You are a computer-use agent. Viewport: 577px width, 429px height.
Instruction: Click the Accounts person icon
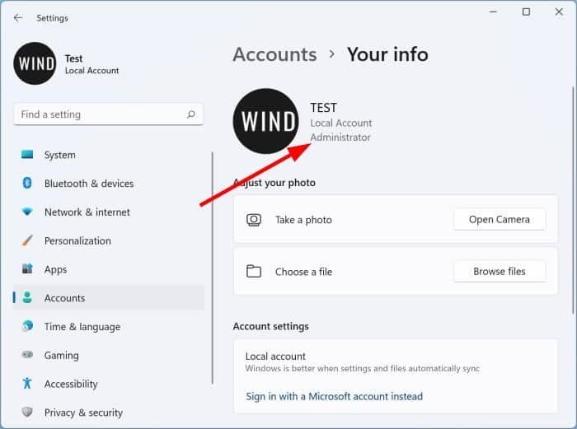tap(27, 297)
